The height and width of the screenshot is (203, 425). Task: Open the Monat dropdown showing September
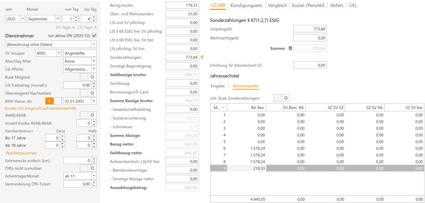point(58,19)
